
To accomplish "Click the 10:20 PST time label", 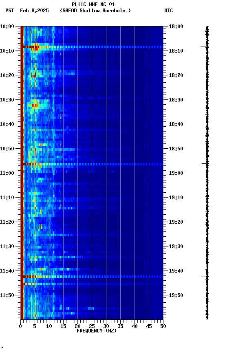I will 7,75.
